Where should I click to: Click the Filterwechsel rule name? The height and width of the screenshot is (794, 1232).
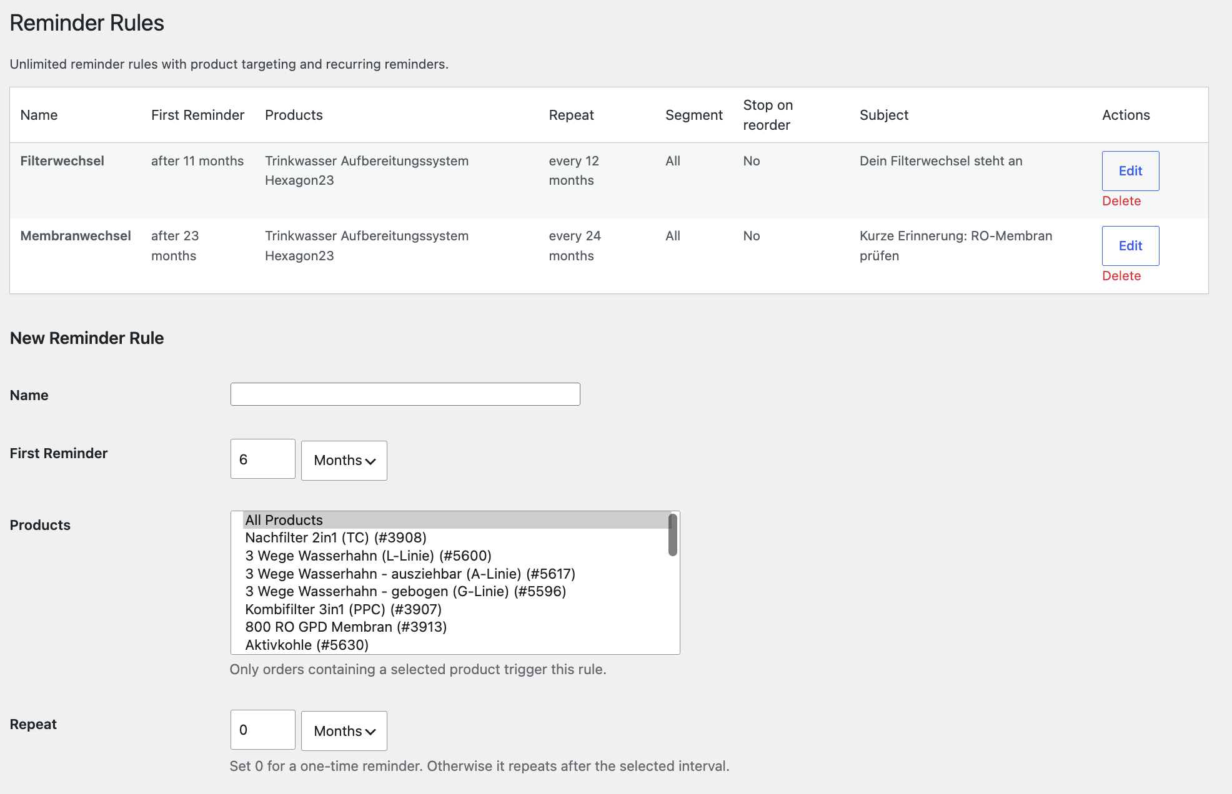coord(62,161)
